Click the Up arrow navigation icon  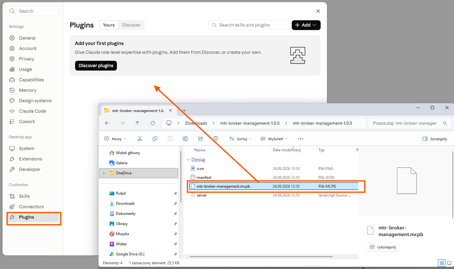137,123
